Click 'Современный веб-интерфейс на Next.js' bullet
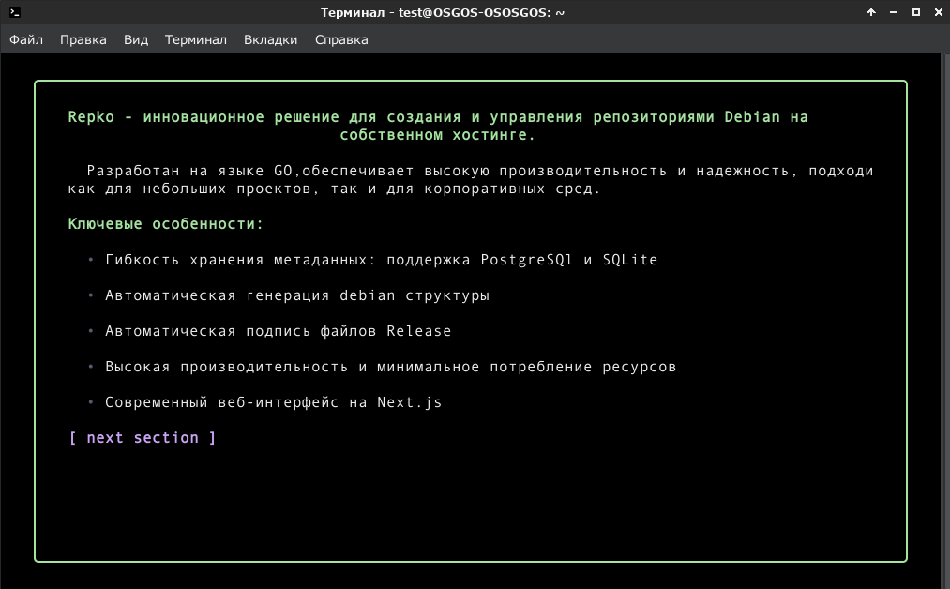The height and width of the screenshot is (589, 950). click(273, 402)
